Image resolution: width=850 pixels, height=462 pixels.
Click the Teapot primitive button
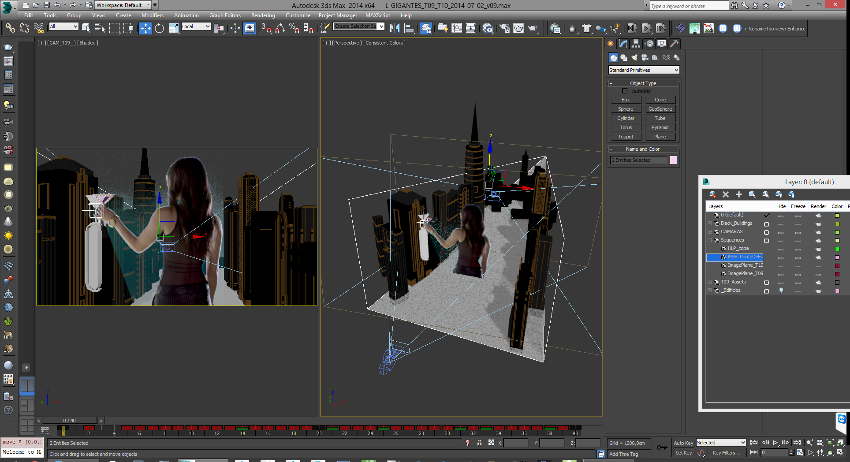tap(625, 137)
